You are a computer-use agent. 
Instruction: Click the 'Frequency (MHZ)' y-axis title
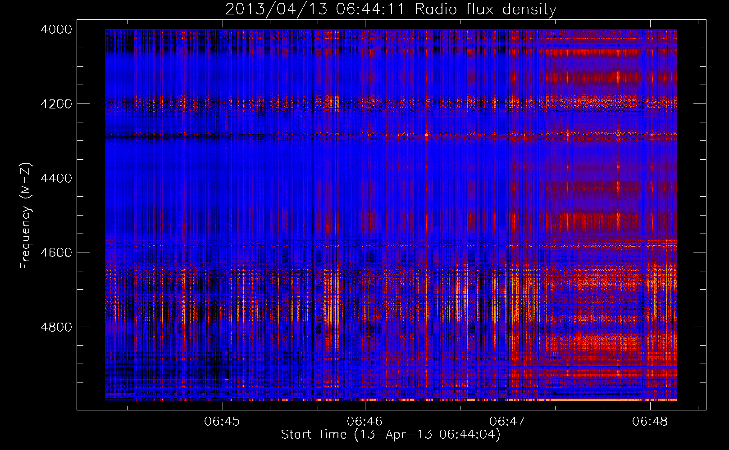click(x=26, y=216)
